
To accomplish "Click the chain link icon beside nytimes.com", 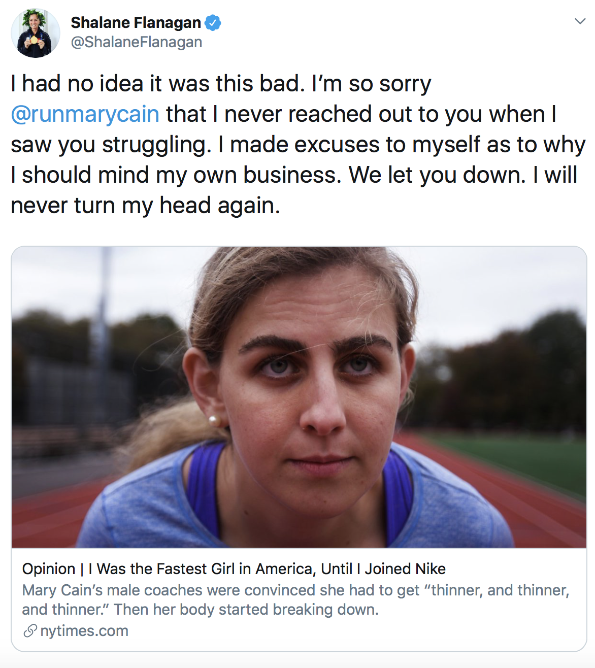I will [30, 631].
